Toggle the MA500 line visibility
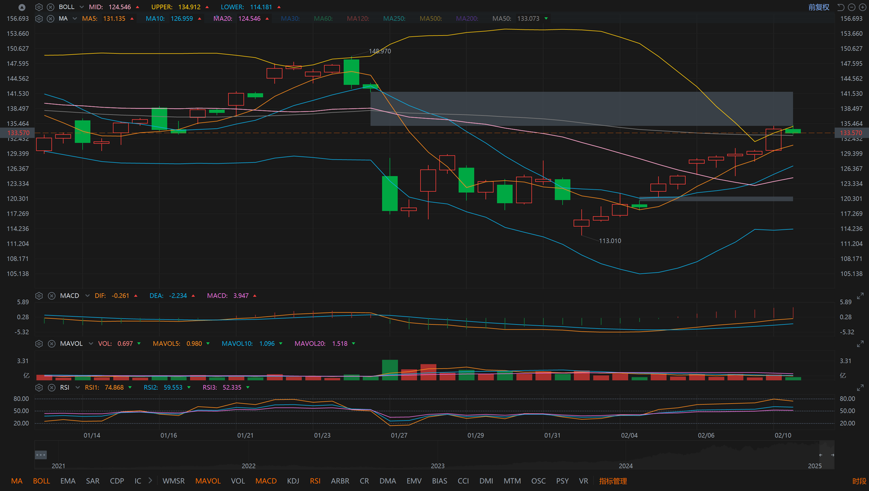 (430, 18)
